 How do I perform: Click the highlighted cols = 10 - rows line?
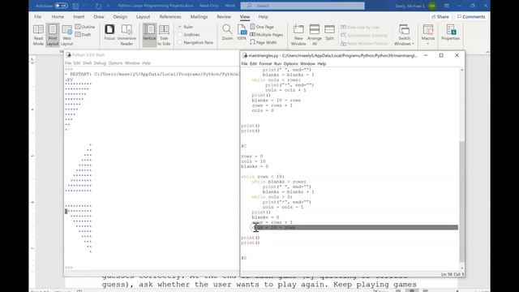coord(355,227)
